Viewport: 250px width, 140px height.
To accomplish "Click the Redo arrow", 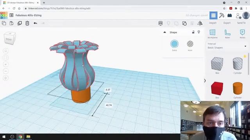I will pos(43,23).
